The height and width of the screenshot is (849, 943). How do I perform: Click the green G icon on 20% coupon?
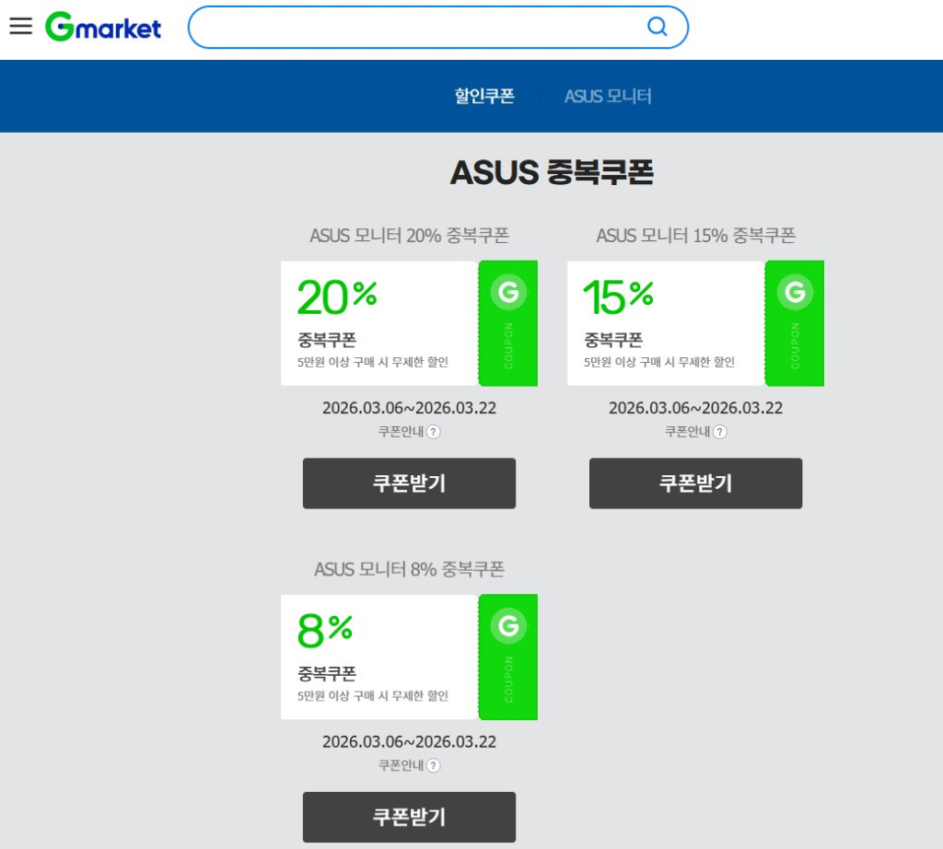[x=508, y=293]
